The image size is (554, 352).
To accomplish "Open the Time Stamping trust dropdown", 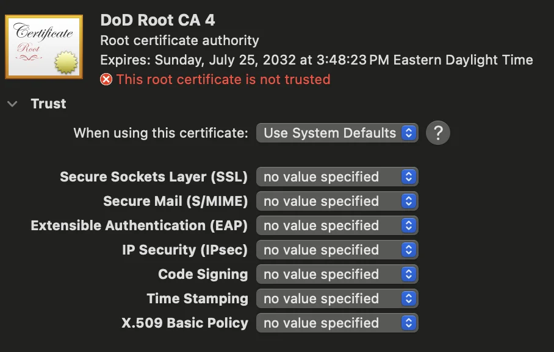I will coord(337,298).
